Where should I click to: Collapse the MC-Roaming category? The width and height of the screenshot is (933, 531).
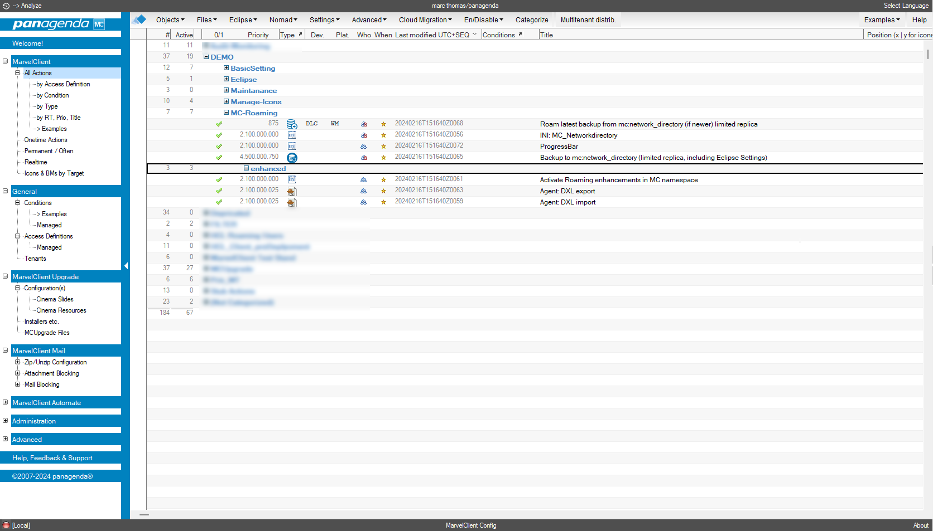pyautogui.click(x=226, y=113)
